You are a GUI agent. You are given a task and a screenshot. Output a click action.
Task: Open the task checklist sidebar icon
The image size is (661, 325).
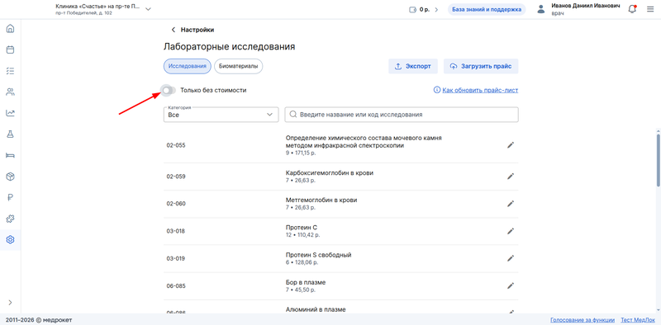coord(10,71)
